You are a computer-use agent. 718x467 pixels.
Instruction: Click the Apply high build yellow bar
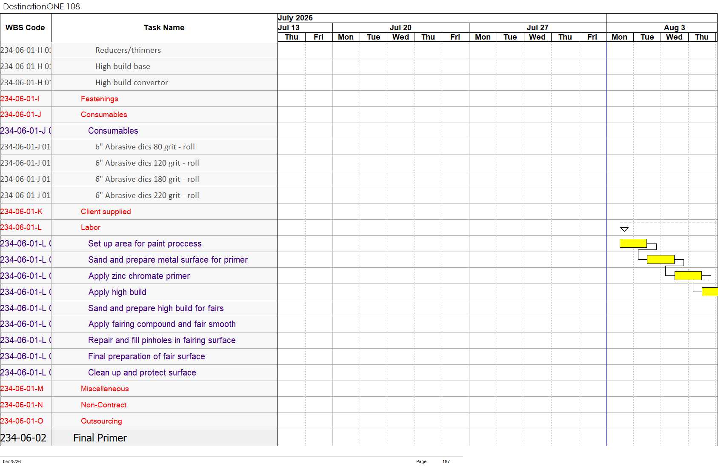[710, 292]
